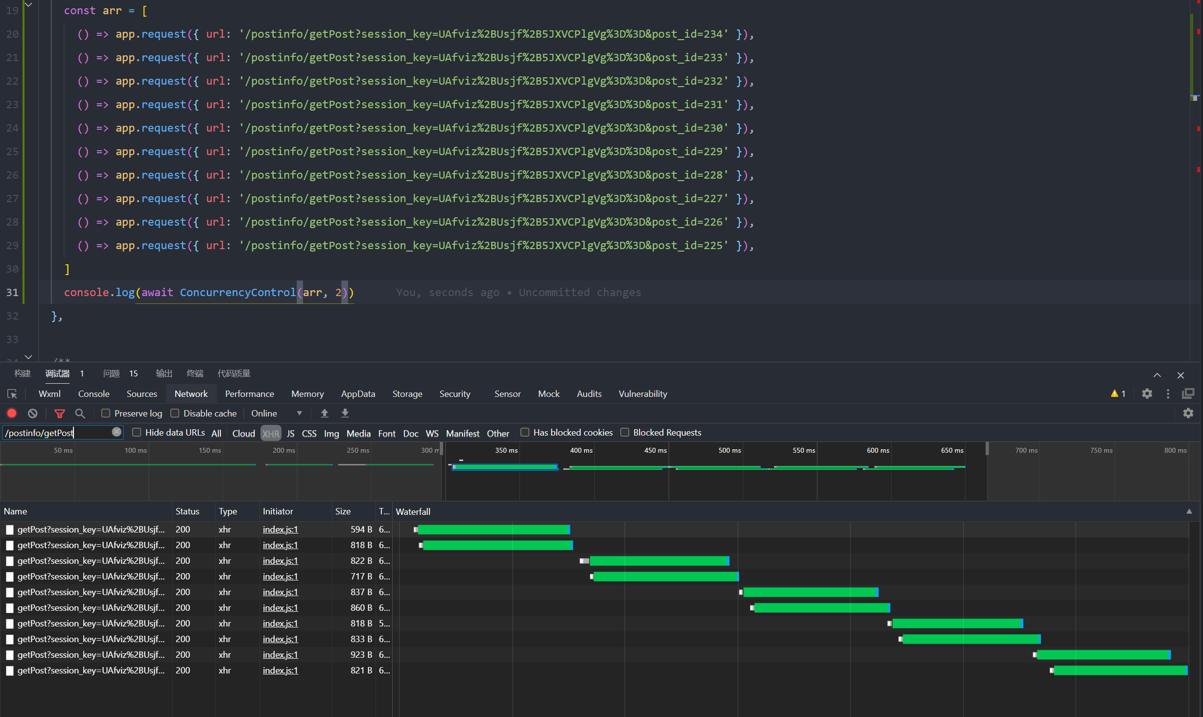Open DevTools settings gear beside warning count
The height and width of the screenshot is (717, 1203).
[1147, 394]
